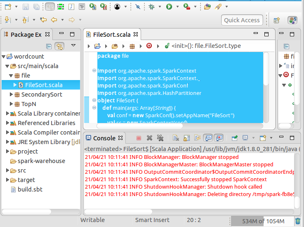Select Referenced Libraries node
The width and height of the screenshot is (304, 227).
[46, 123]
